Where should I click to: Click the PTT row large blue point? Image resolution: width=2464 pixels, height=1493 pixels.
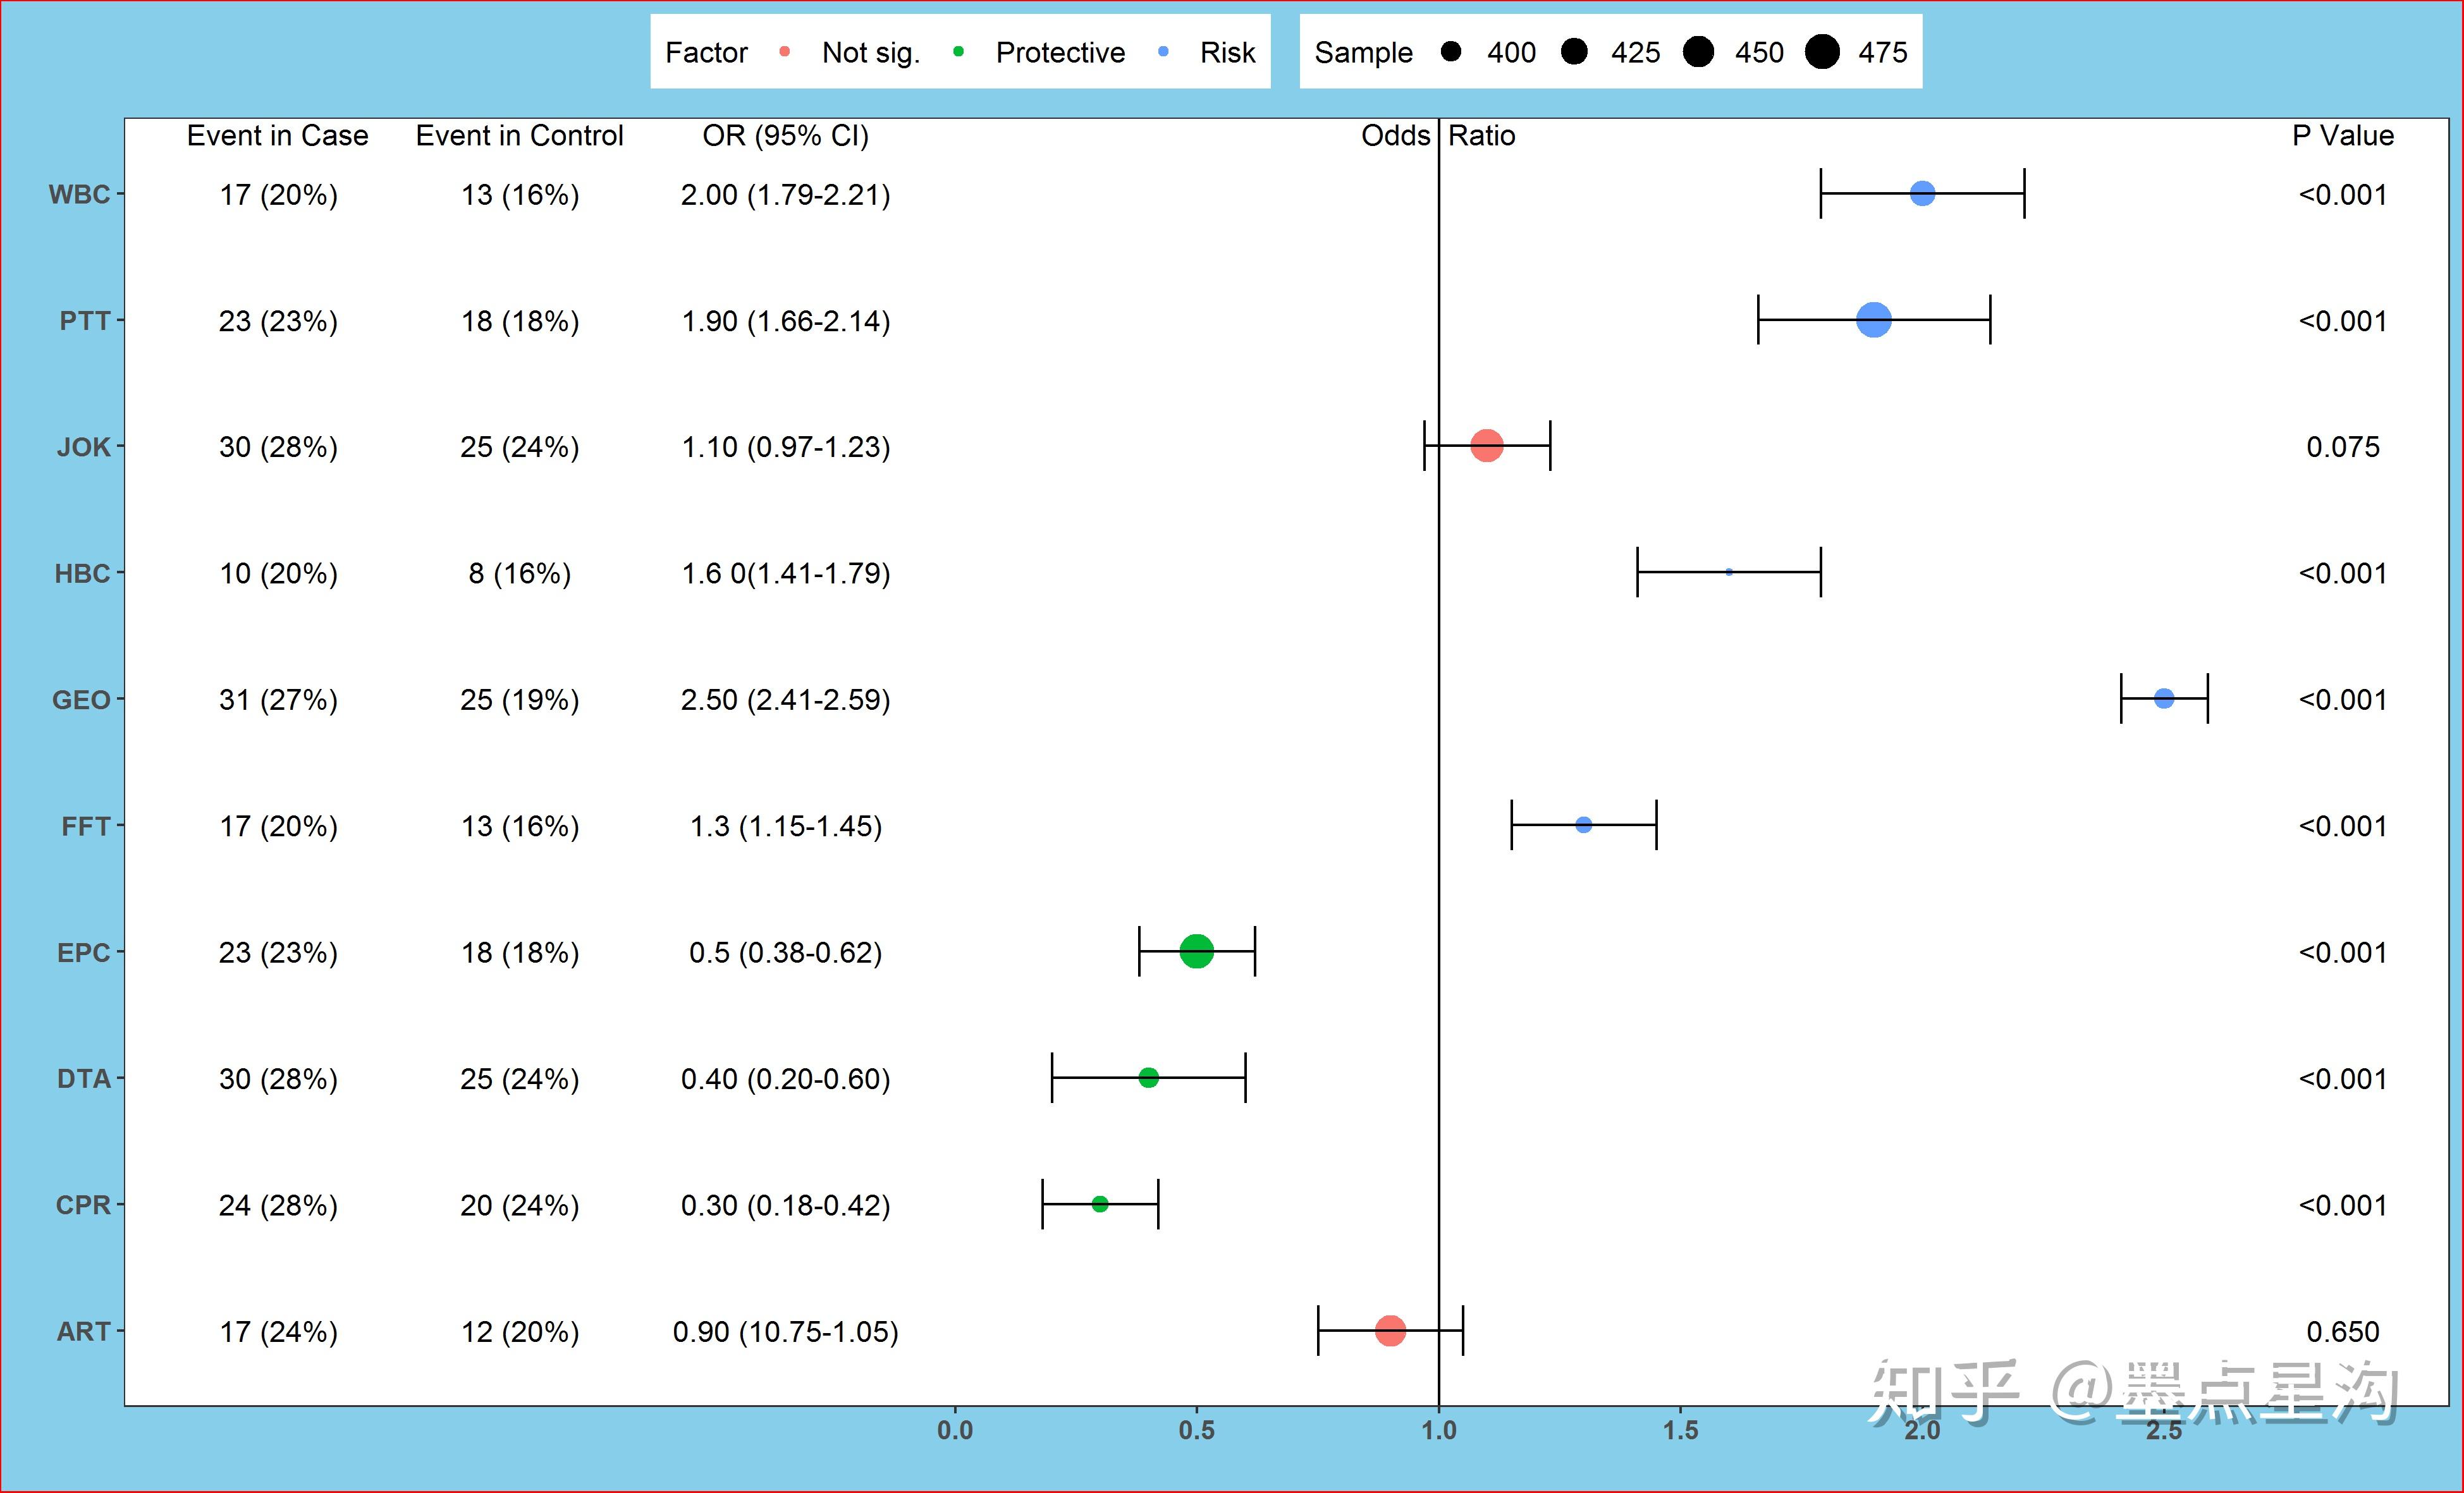[1873, 320]
